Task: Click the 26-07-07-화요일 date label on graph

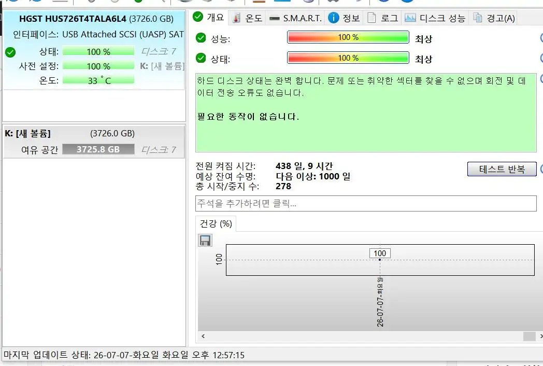Action: [380, 302]
